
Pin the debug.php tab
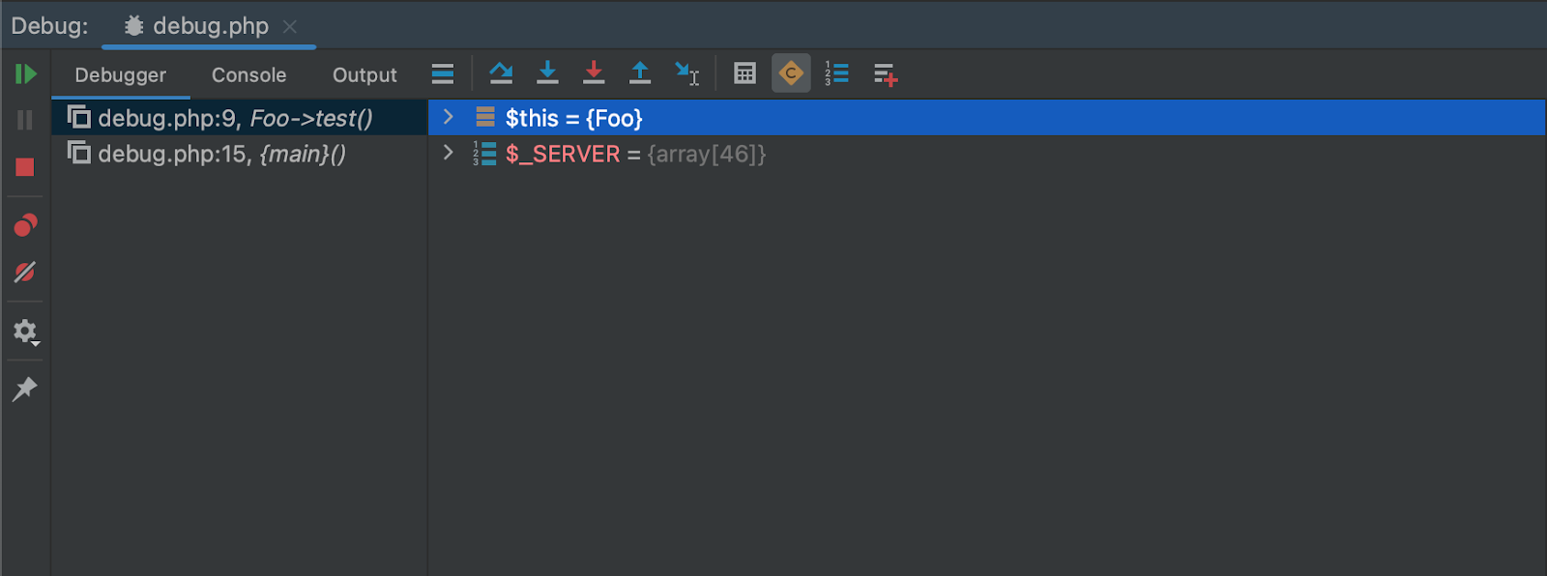pos(25,389)
